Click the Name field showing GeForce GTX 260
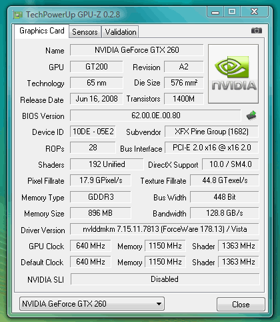 [137, 50]
